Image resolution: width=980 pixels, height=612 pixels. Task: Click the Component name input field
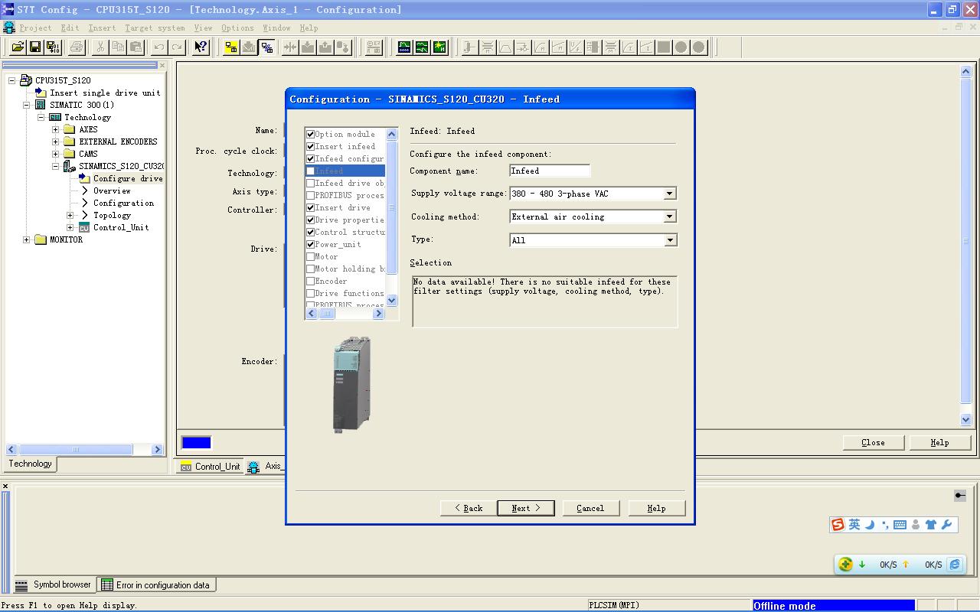tap(550, 171)
